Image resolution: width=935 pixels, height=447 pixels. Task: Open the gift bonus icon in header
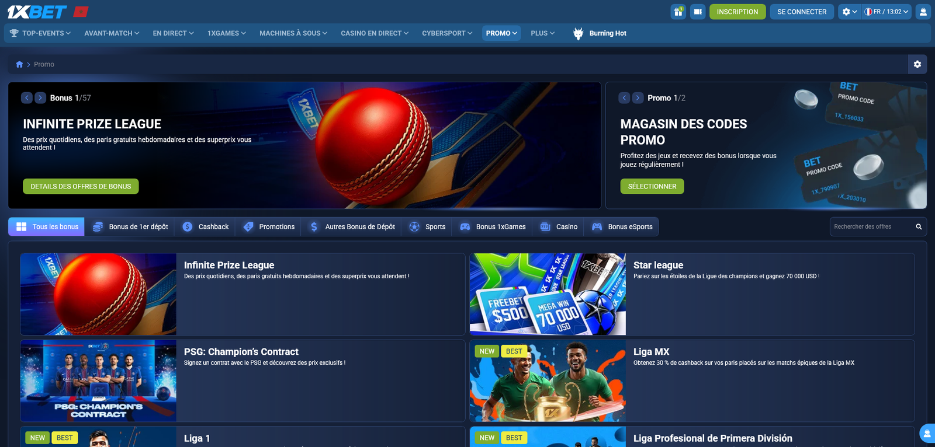678,12
